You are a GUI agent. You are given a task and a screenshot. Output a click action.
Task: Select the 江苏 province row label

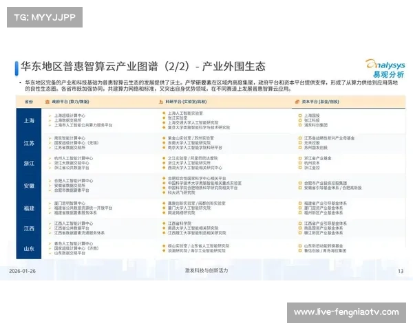(29, 143)
